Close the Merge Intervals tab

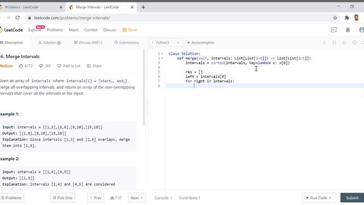click(132, 7)
